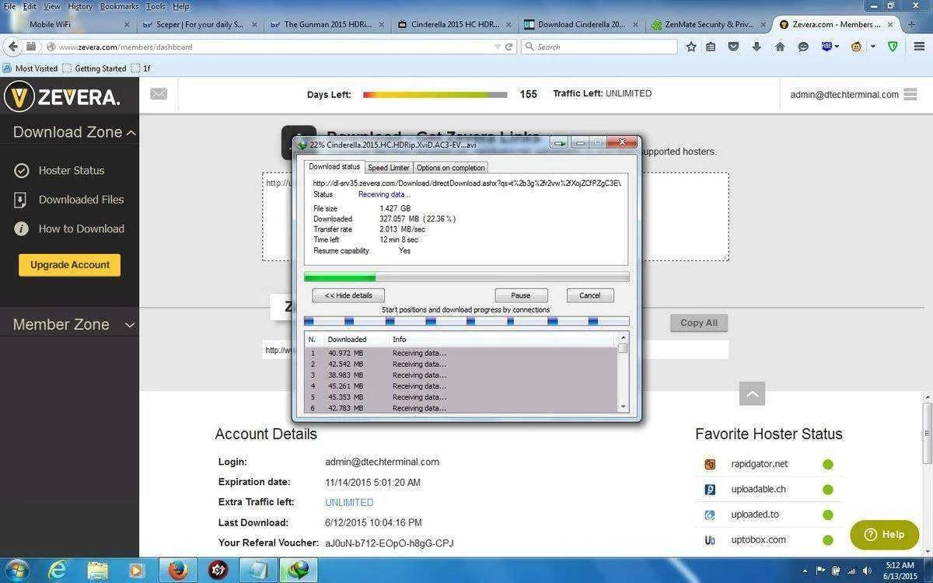Open Downloaded Files in the sidebar
The width and height of the screenshot is (933, 583).
[70, 200]
